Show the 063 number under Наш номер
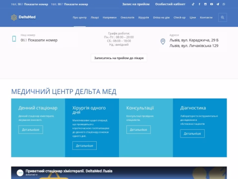238x179 pixels. point(43,40)
